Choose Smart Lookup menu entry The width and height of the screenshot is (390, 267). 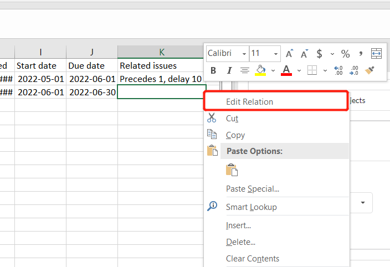(x=276, y=207)
